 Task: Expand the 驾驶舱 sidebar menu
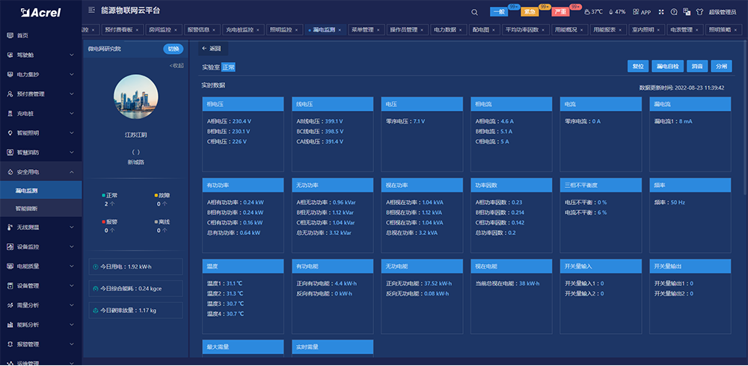pyautogui.click(x=70, y=55)
